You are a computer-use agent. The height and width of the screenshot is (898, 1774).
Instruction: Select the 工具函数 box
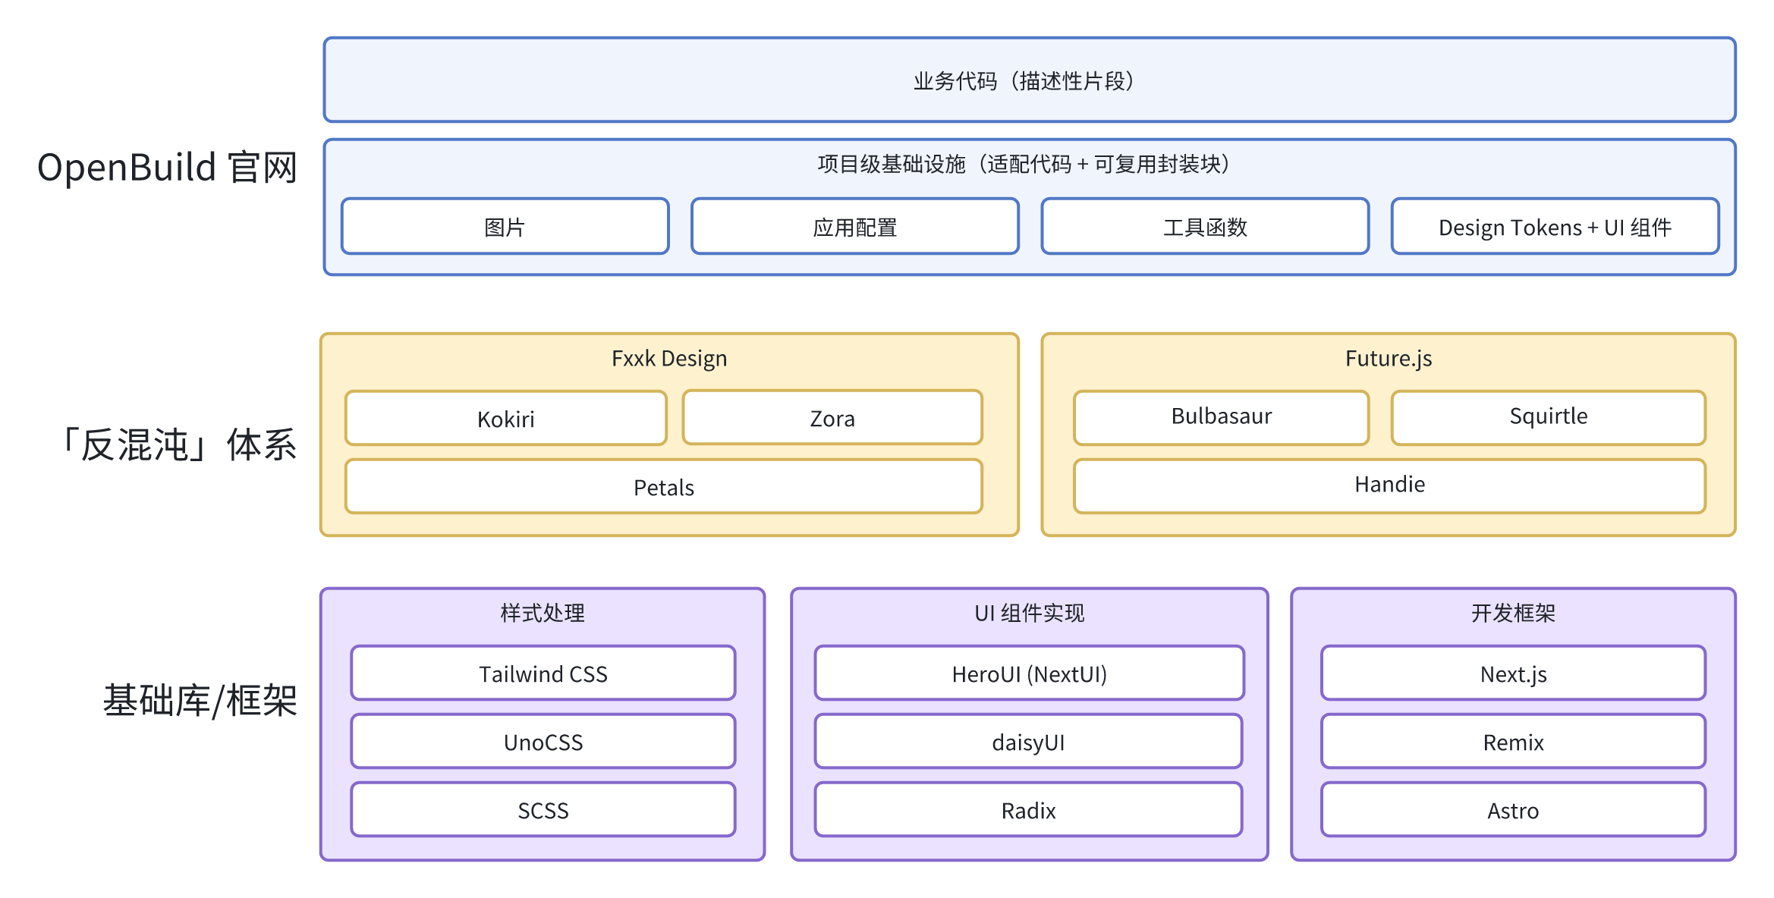[1205, 227]
